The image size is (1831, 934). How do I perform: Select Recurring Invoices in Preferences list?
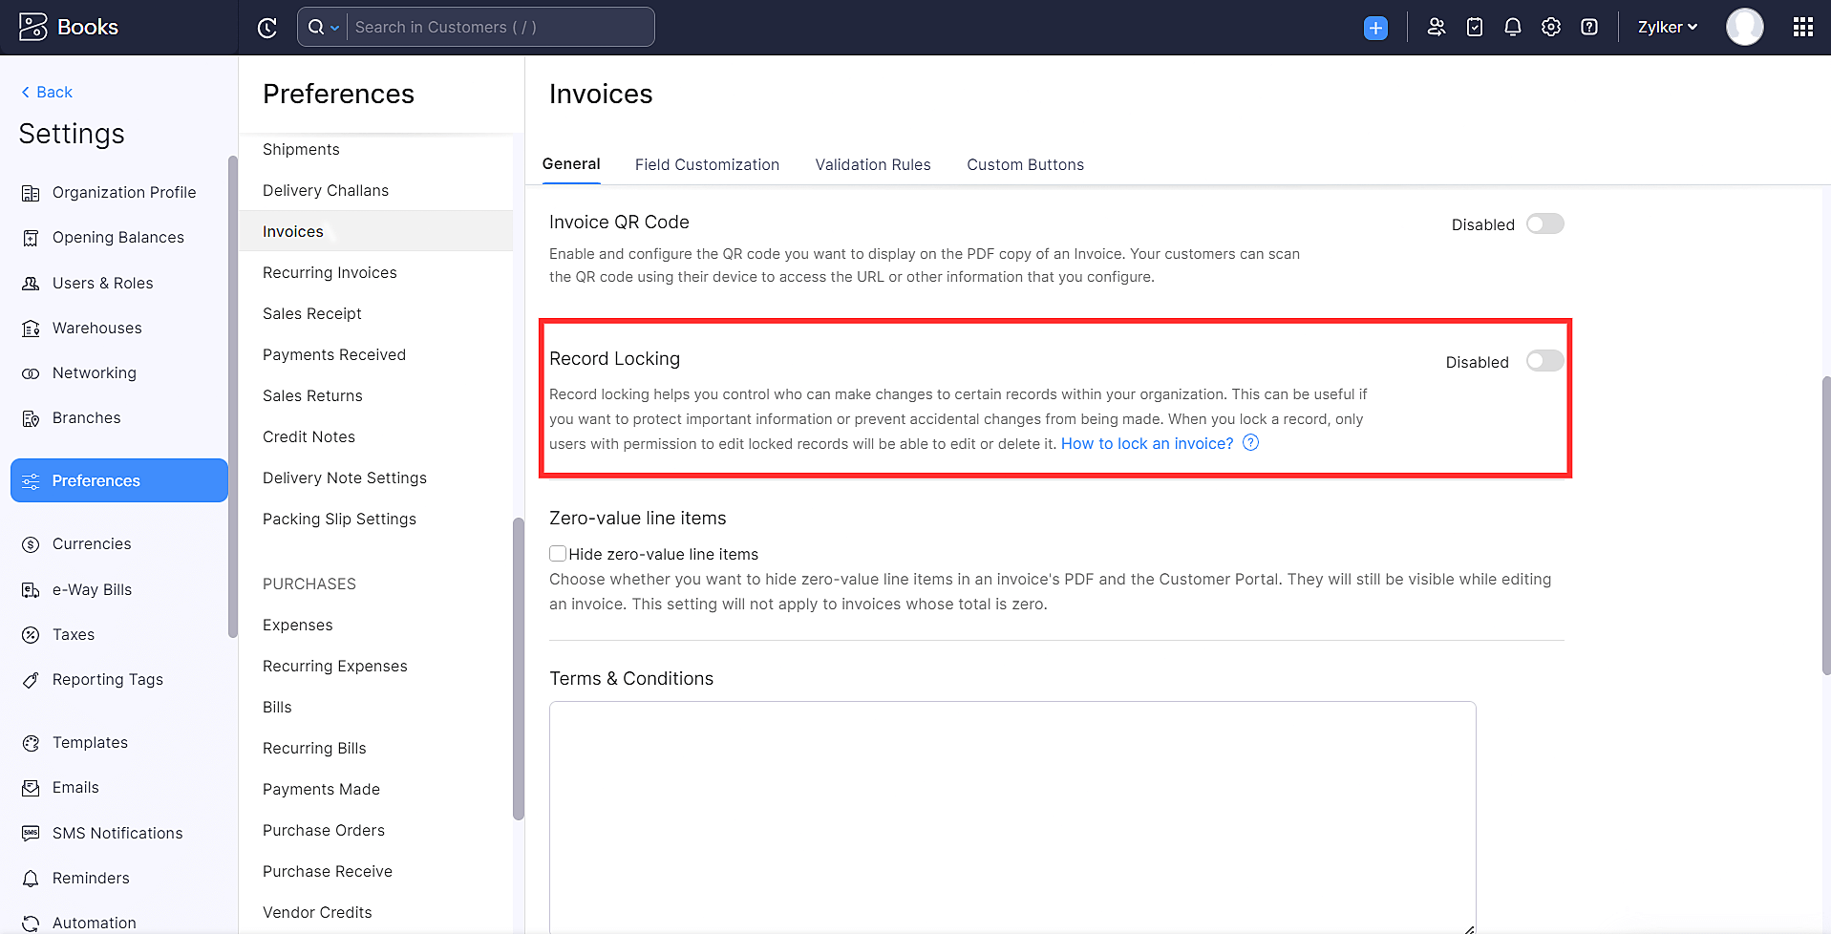[330, 272]
